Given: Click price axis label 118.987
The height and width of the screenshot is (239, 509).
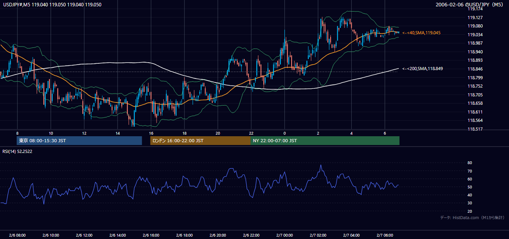Looking at the screenshot, I should tap(475, 43).
